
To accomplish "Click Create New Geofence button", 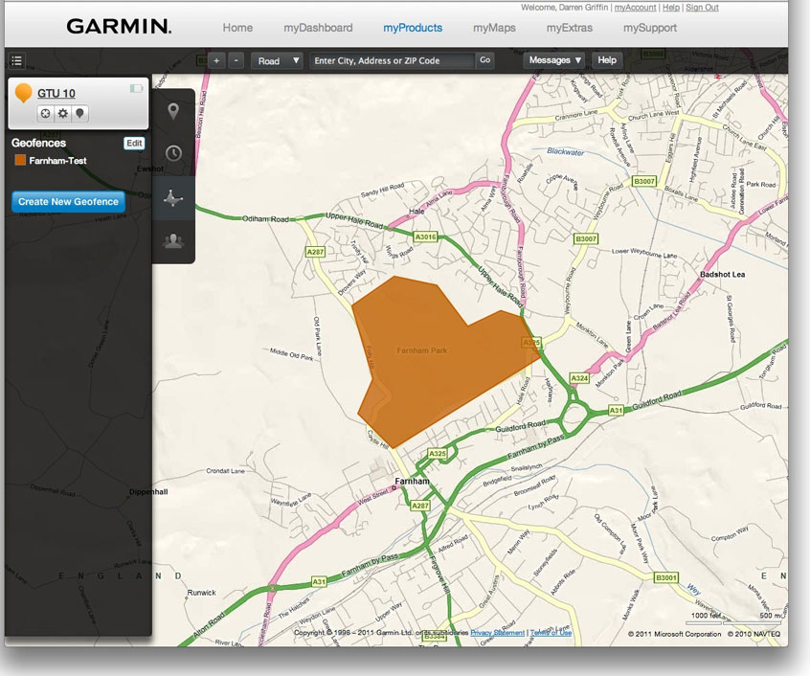I will [x=68, y=202].
